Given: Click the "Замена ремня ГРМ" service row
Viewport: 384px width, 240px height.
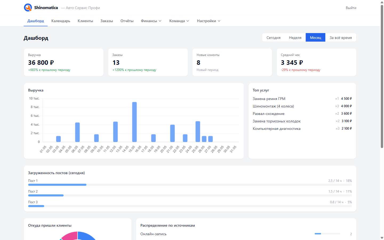Looking at the screenshot, I should point(302,99).
